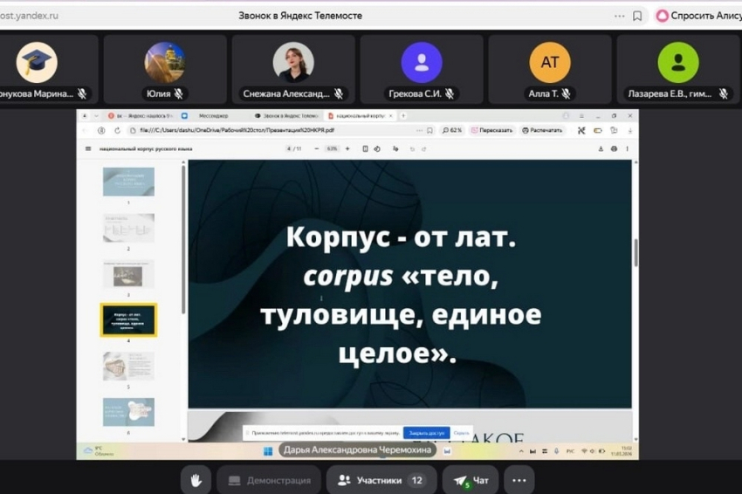Select Лазарева Е.В. green avatar
The image size is (742, 494).
coord(678,62)
